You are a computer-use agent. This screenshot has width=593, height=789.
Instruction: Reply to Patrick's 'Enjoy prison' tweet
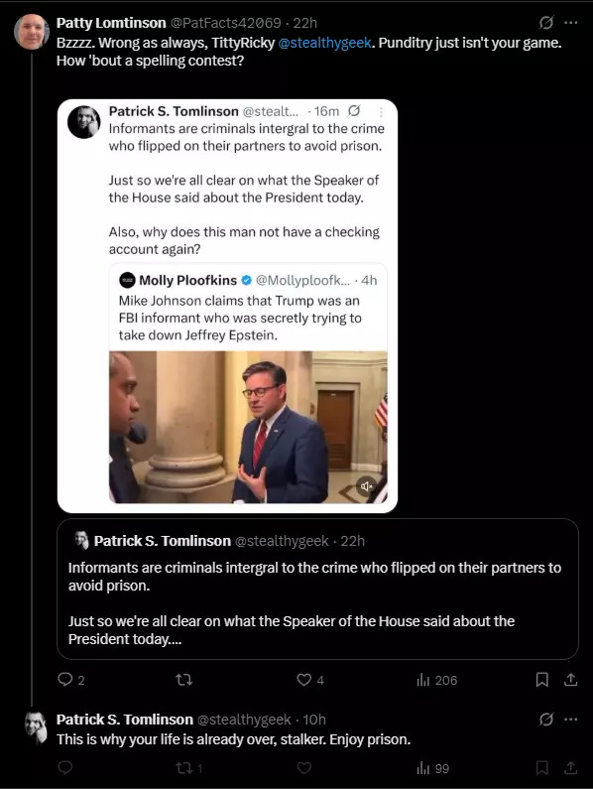pyautogui.click(x=65, y=768)
